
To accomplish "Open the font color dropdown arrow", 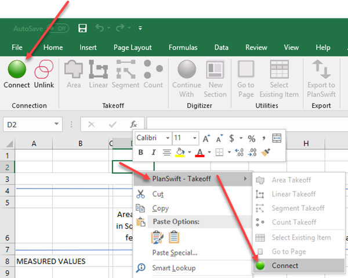I will tap(209, 152).
